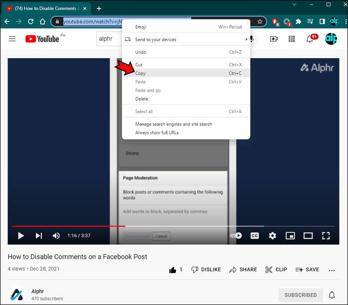Viewport: 348px width, 305px height.
Task: Go to YouTube home via logo
Action: pos(42,39)
